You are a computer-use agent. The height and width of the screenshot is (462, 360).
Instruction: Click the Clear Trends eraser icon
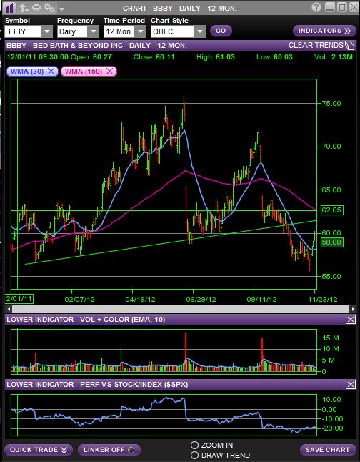(x=350, y=46)
